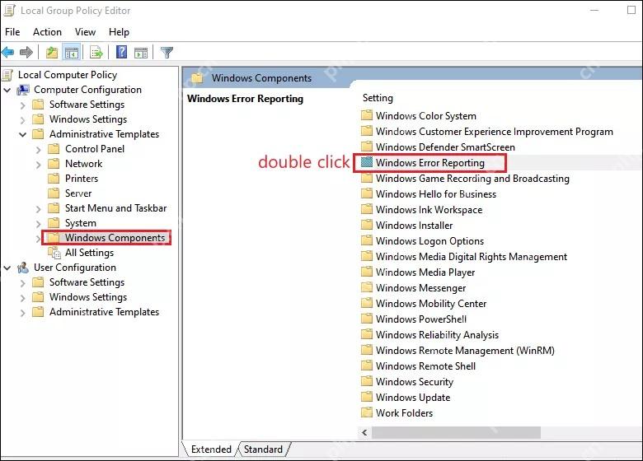Select Windows Defender SmartScreen entry
Screen dimensions: 643x461
pyautogui.click(x=445, y=147)
